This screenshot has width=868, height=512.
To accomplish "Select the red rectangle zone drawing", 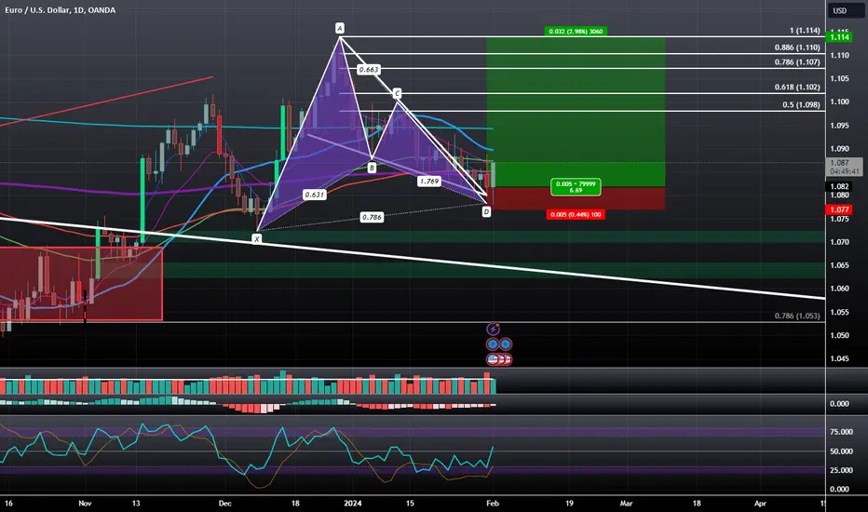I will tap(81, 283).
